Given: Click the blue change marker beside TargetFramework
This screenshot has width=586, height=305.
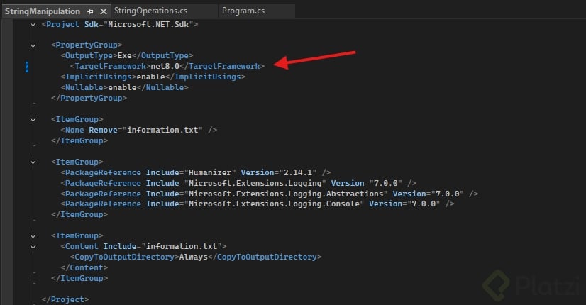Looking at the screenshot, I should point(26,66).
